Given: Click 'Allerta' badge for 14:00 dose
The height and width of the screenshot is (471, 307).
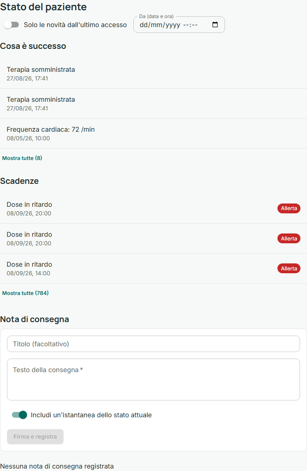Looking at the screenshot, I should pos(289,269).
